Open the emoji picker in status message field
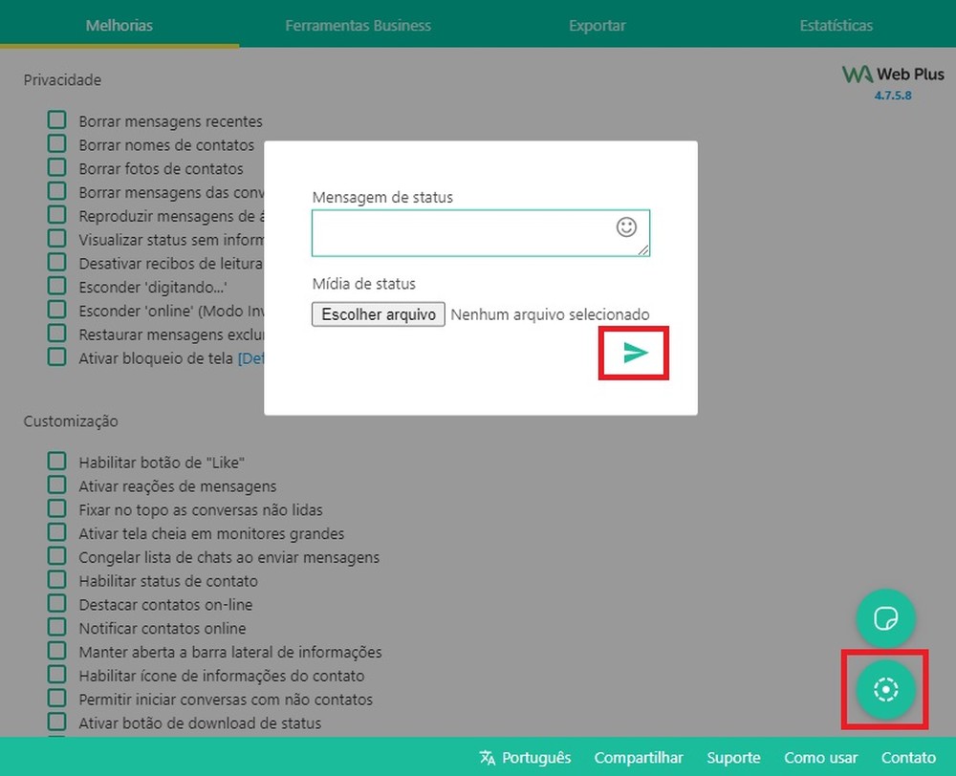 (626, 227)
